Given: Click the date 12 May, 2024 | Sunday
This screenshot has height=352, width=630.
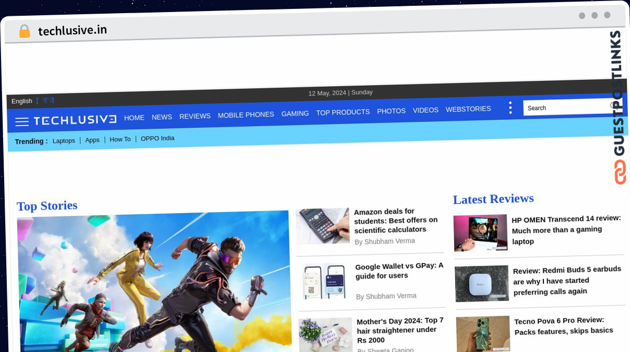Looking at the screenshot, I should (x=340, y=92).
